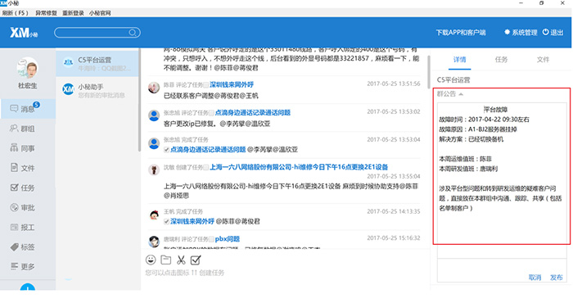
Task: Click the create task checkbox icon
Action: [196, 260]
